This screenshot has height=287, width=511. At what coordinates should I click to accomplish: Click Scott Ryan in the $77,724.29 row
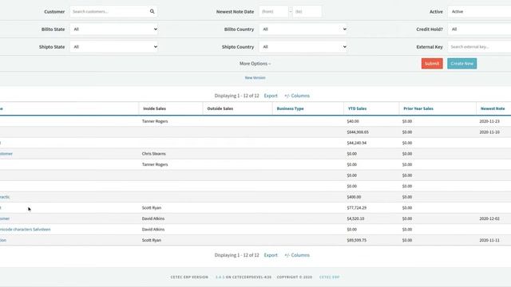(152, 207)
